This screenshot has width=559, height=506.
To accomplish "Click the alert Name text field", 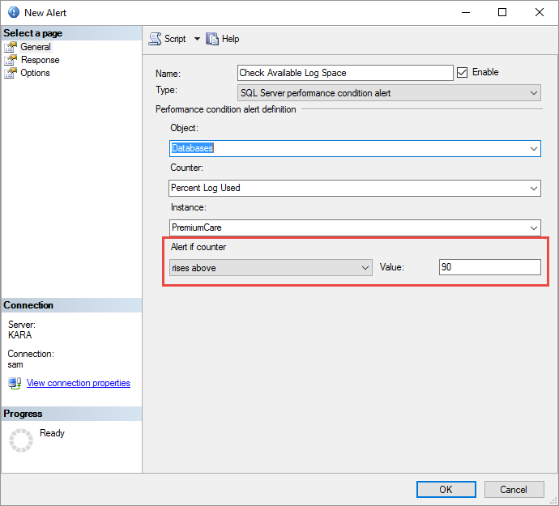I will (x=345, y=73).
